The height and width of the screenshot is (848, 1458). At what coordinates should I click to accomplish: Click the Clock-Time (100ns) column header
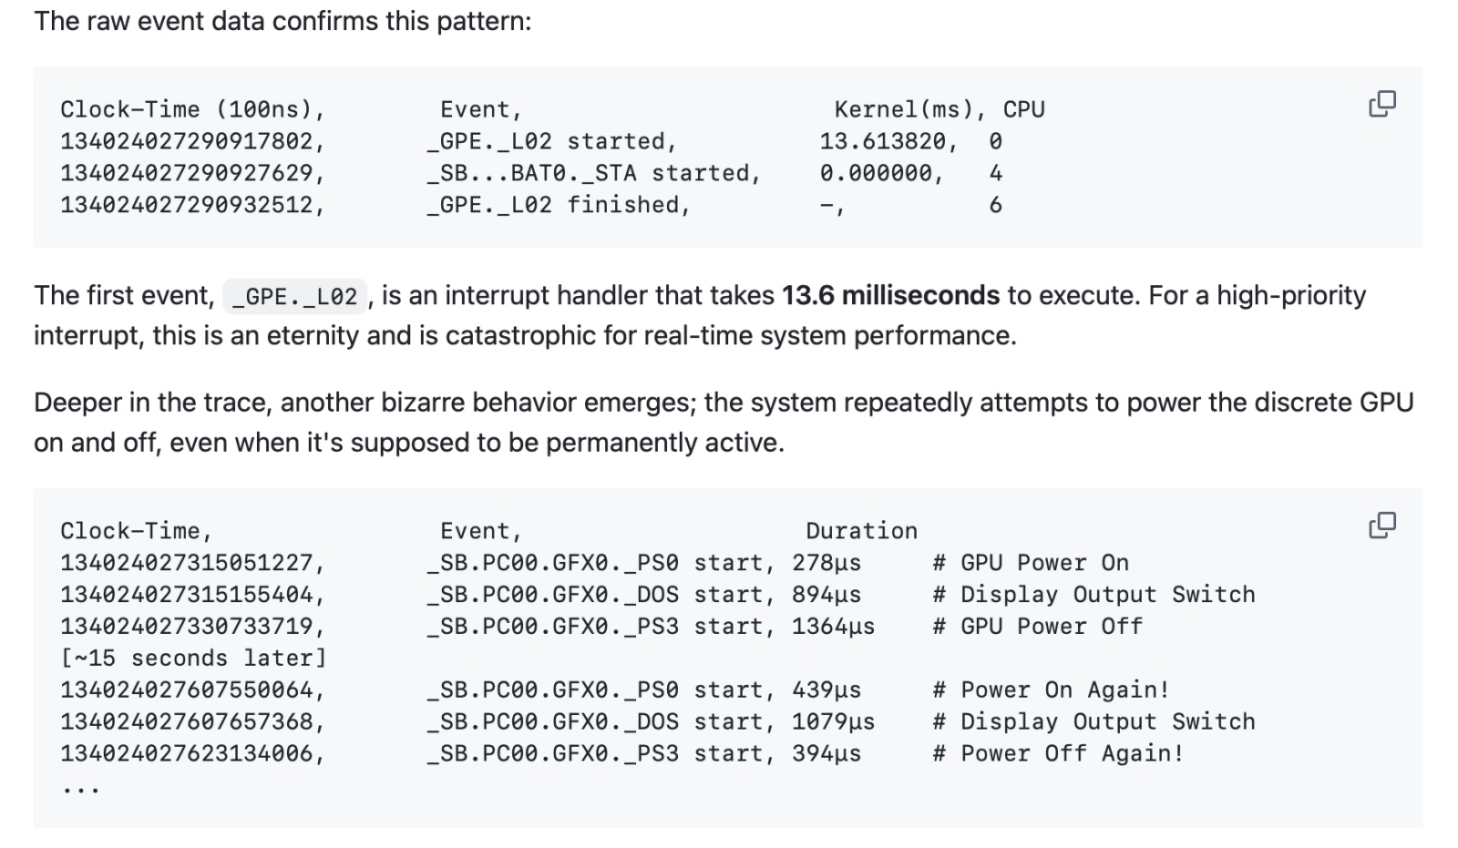(192, 109)
